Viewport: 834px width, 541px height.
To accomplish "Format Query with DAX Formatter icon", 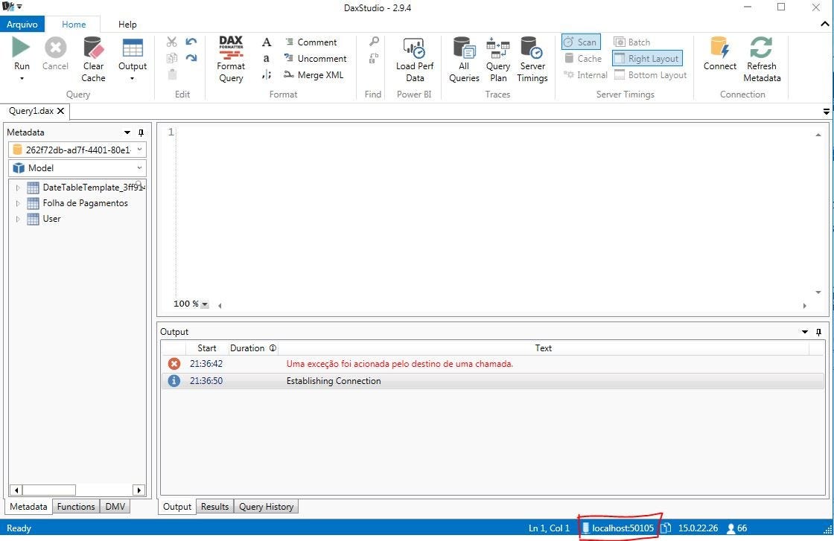I will [x=231, y=47].
